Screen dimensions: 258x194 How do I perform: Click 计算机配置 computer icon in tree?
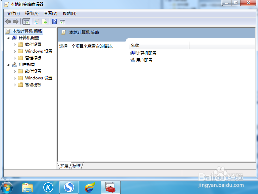pyautogui.click(x=14, y=38)
